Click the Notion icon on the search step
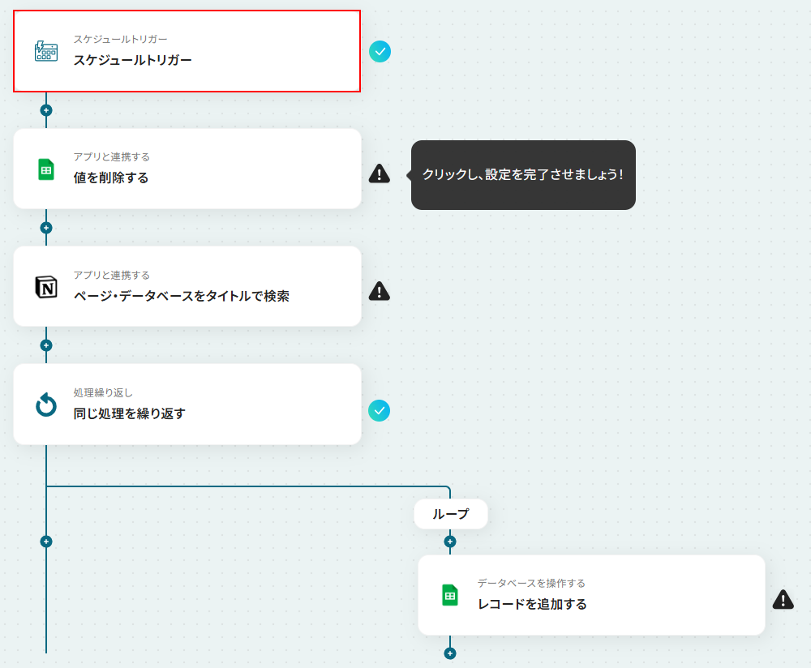 point(46,287)
